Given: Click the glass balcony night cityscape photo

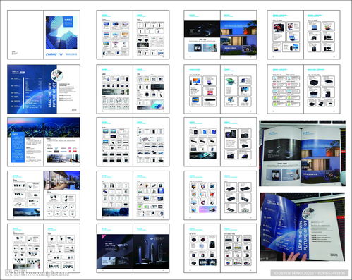Looking at the screenshot, I should pyautogui.click(x=62, y=181).
